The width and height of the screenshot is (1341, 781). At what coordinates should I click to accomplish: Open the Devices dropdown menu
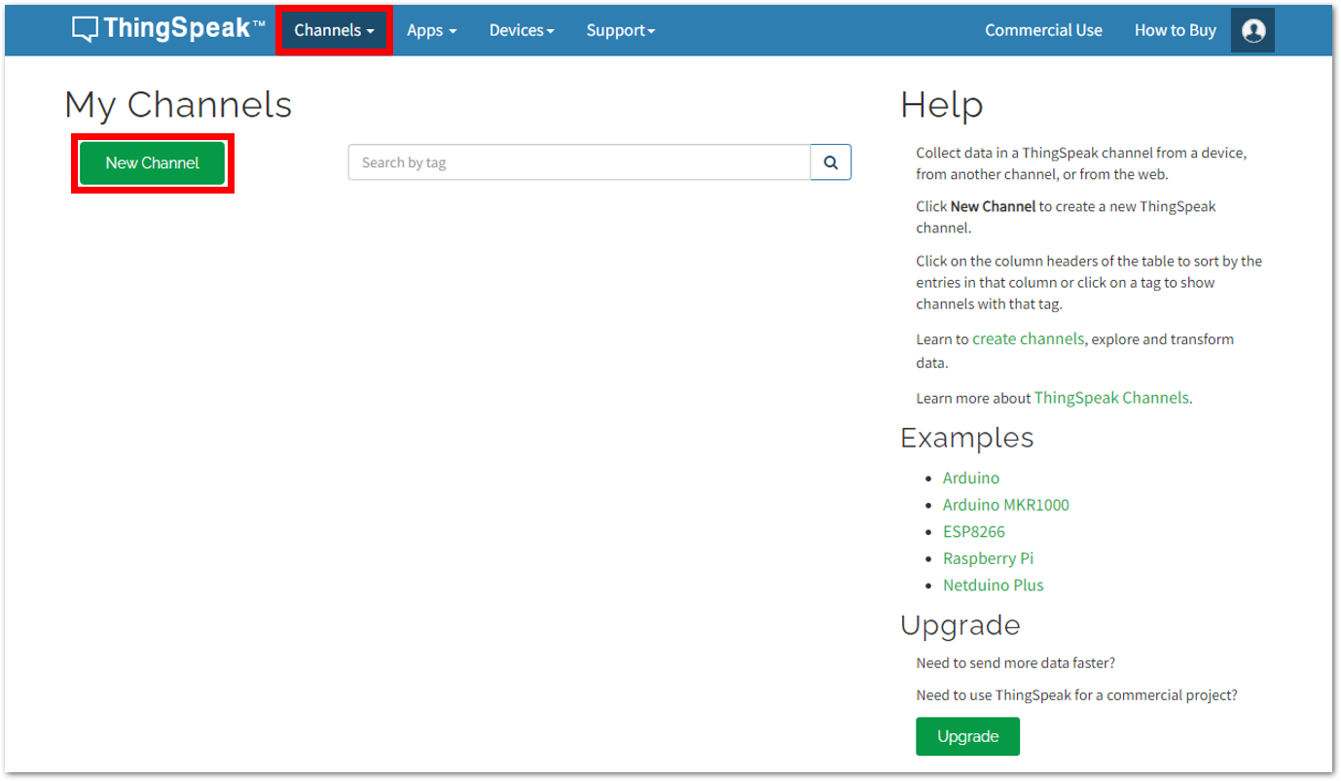522,30
